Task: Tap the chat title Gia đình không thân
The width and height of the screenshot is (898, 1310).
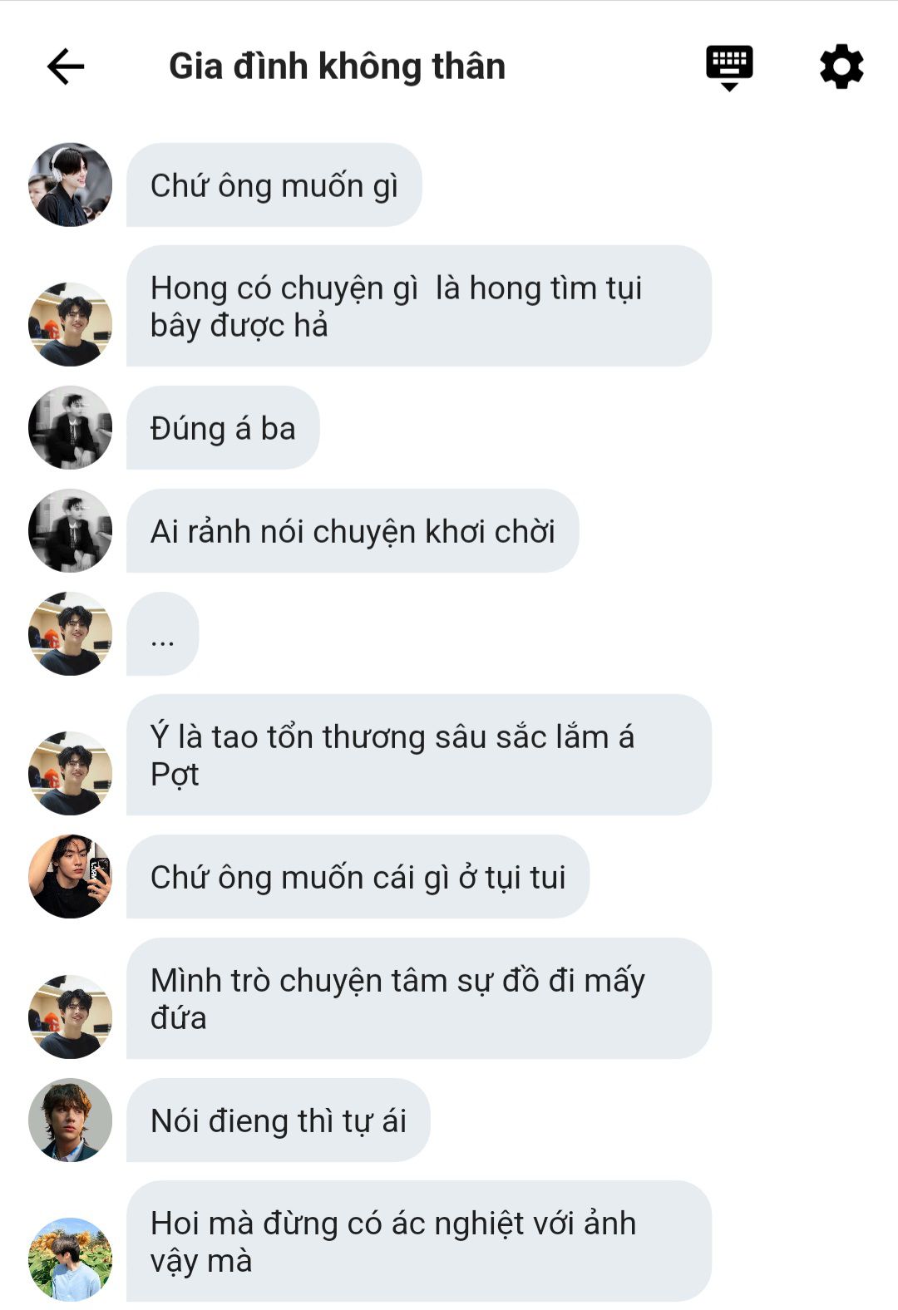Action: (x=337, y=66)
